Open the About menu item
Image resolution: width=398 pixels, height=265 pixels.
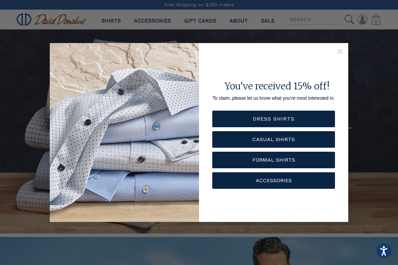click(238, 21)
